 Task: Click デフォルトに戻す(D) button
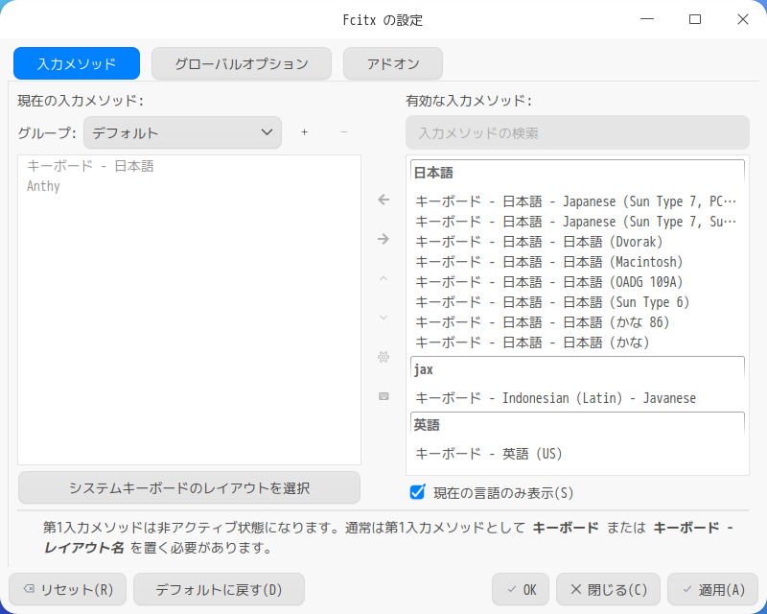pyautogui.click(x=219, y=589)
